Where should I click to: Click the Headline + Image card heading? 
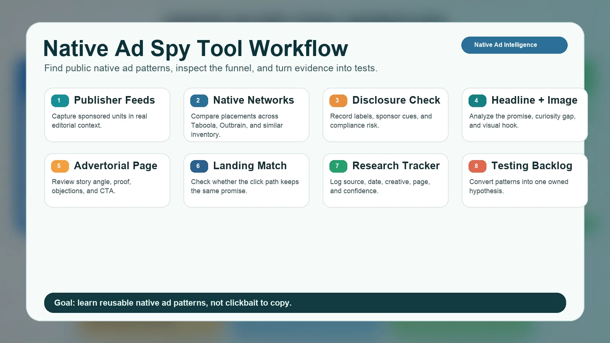tap(535, 100)
